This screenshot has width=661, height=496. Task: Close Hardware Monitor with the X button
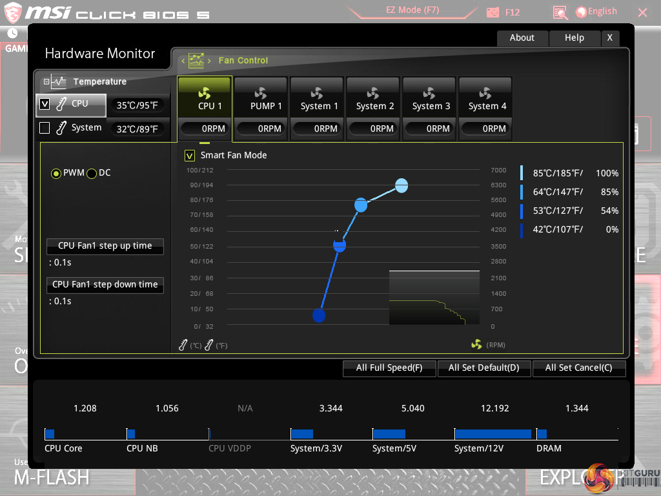point(610,38)
